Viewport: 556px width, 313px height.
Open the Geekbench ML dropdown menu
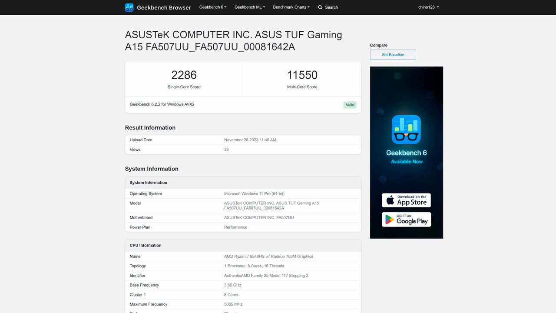point(250,7)
